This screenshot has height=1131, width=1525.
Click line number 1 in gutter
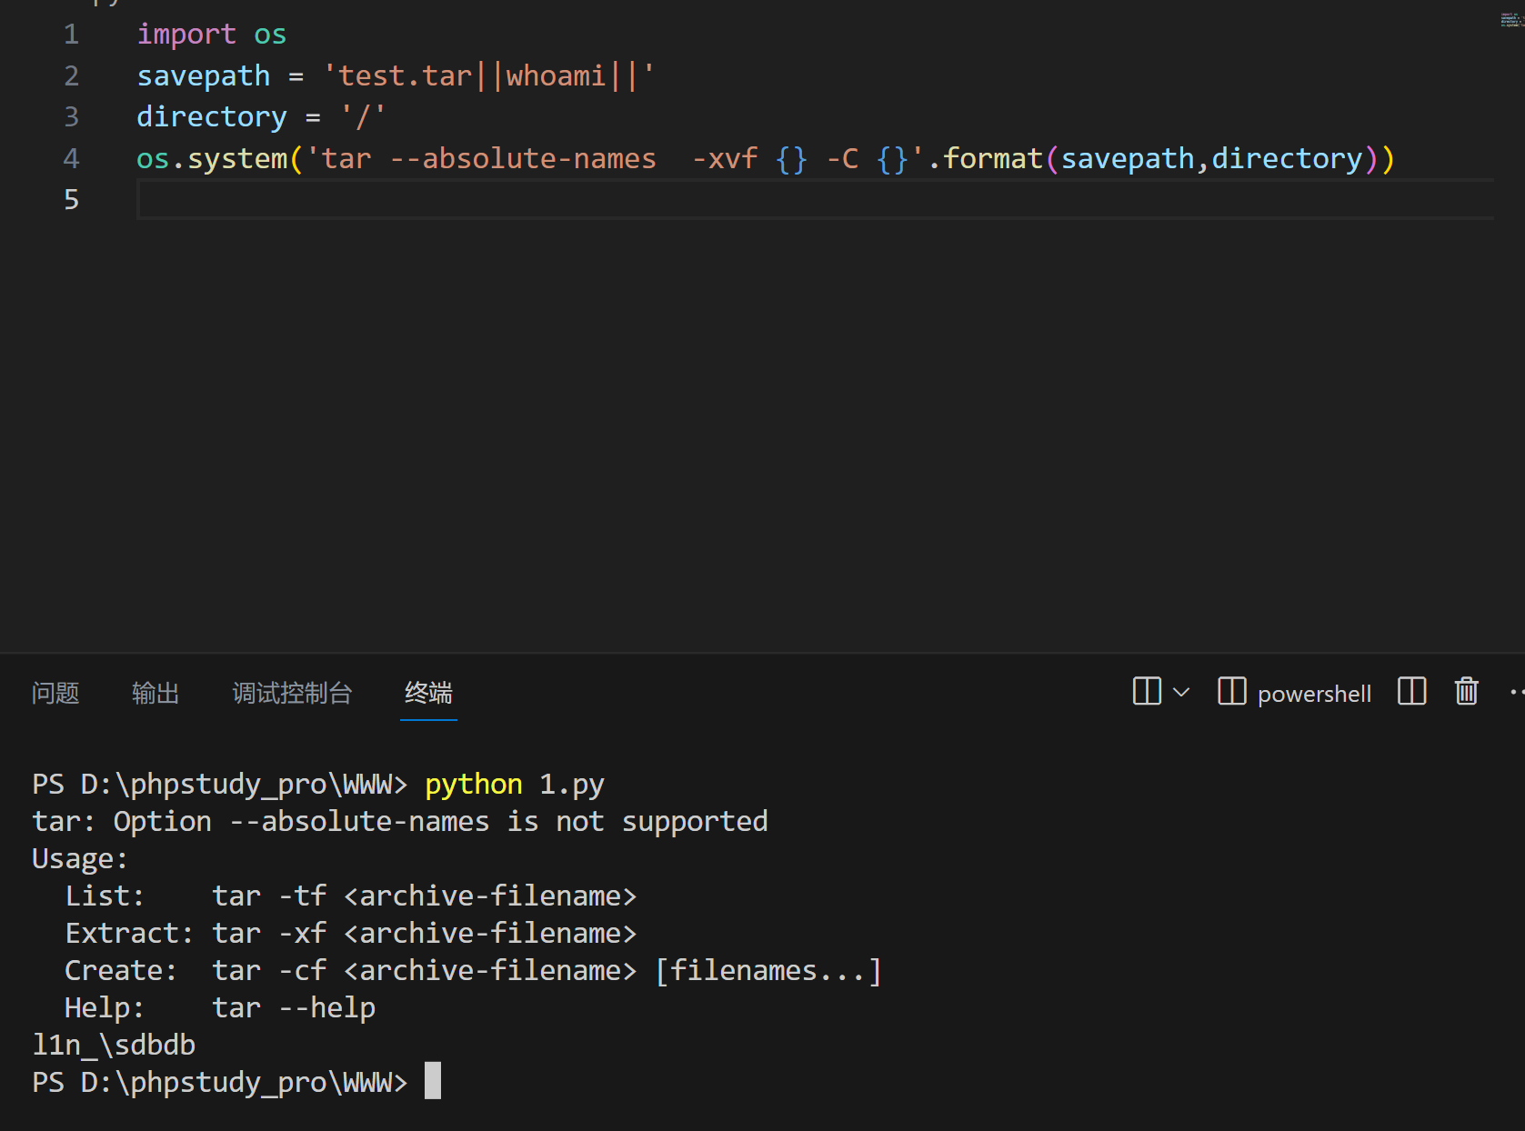click(72, 35)
